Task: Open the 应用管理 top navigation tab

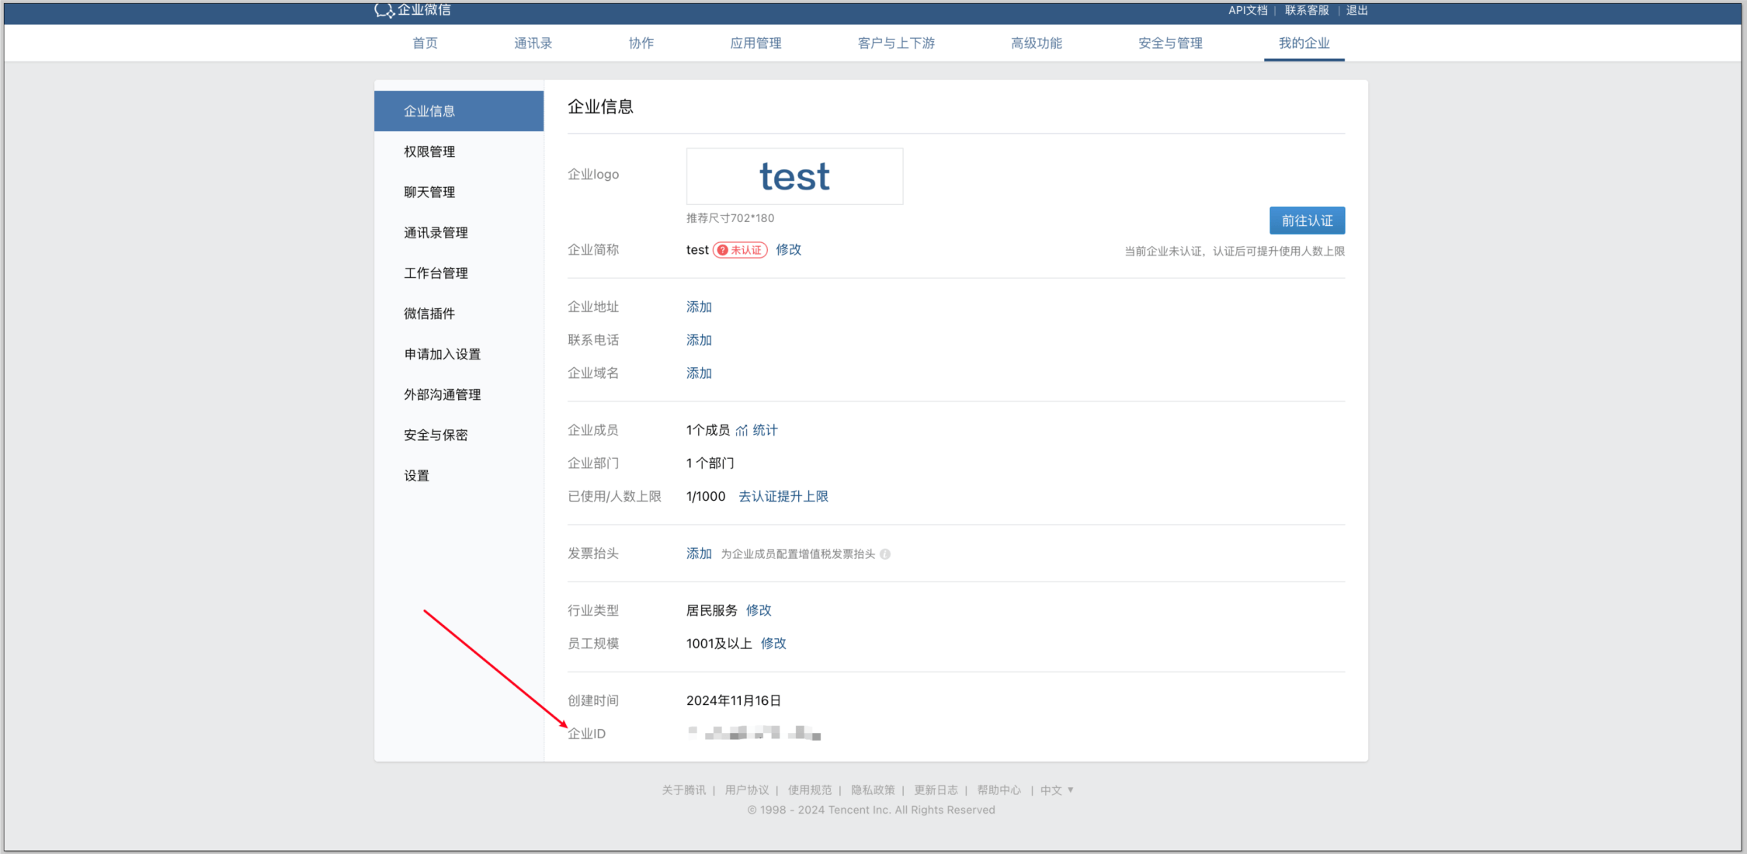Action: click(755, 43)
